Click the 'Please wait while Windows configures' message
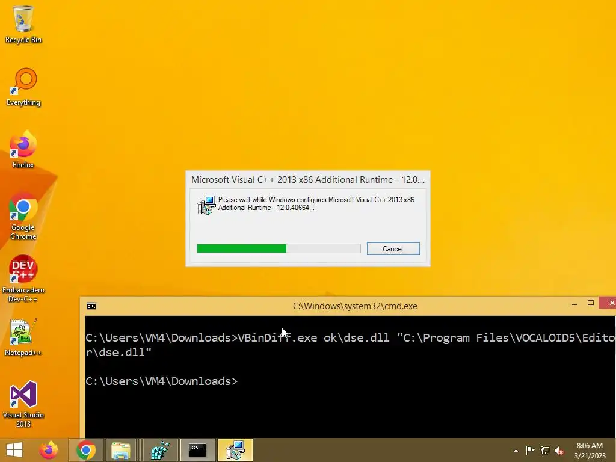 [x=316, y=203]
